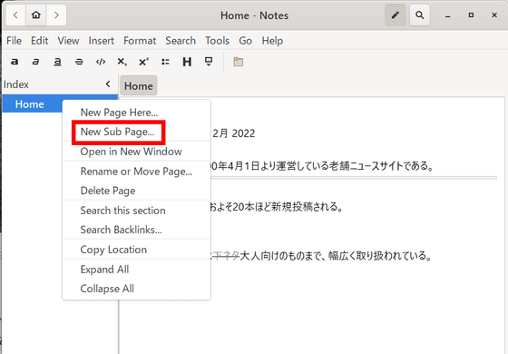Choose Search this section
The image size is (508, 354).
[x=136, y=211]
